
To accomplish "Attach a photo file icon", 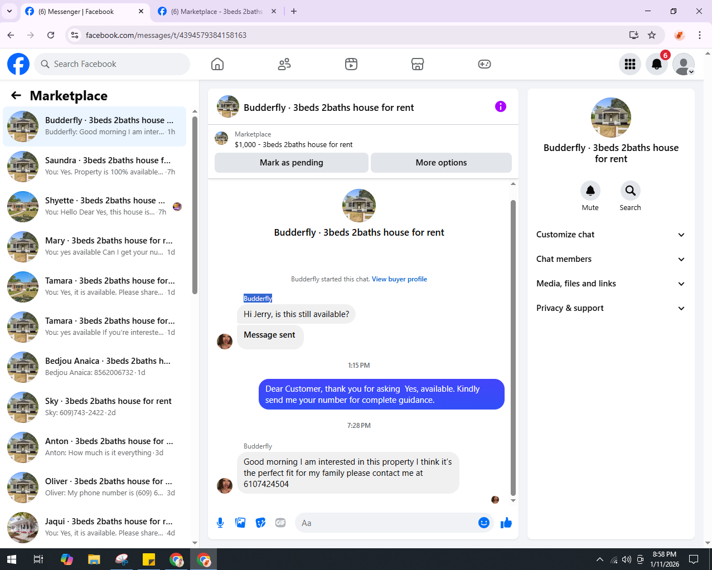I will tap(240, 523).
